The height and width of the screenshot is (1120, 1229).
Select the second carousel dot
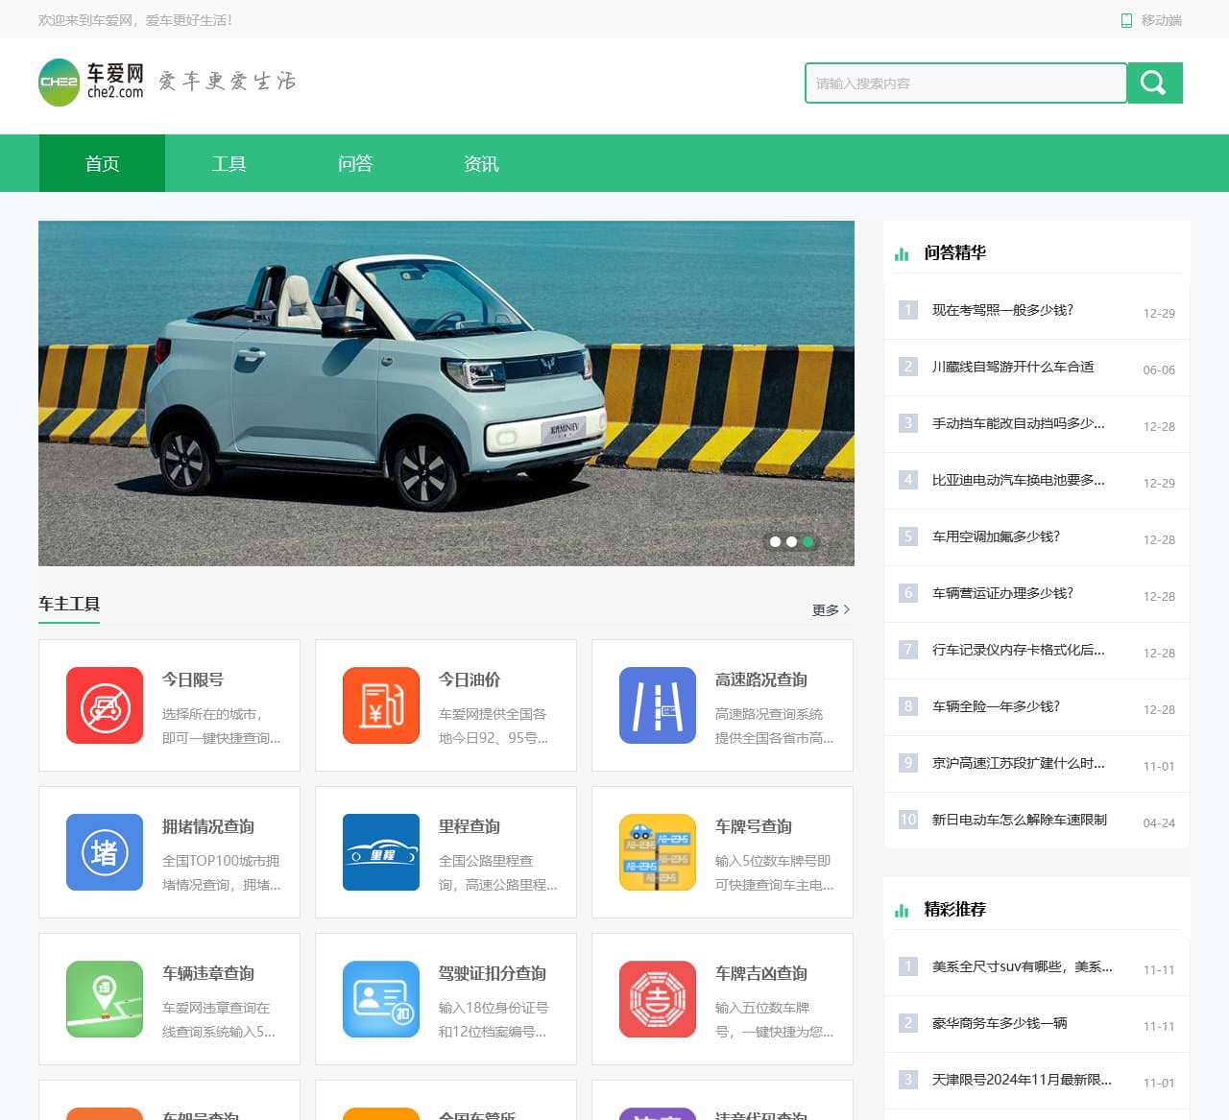791,542
